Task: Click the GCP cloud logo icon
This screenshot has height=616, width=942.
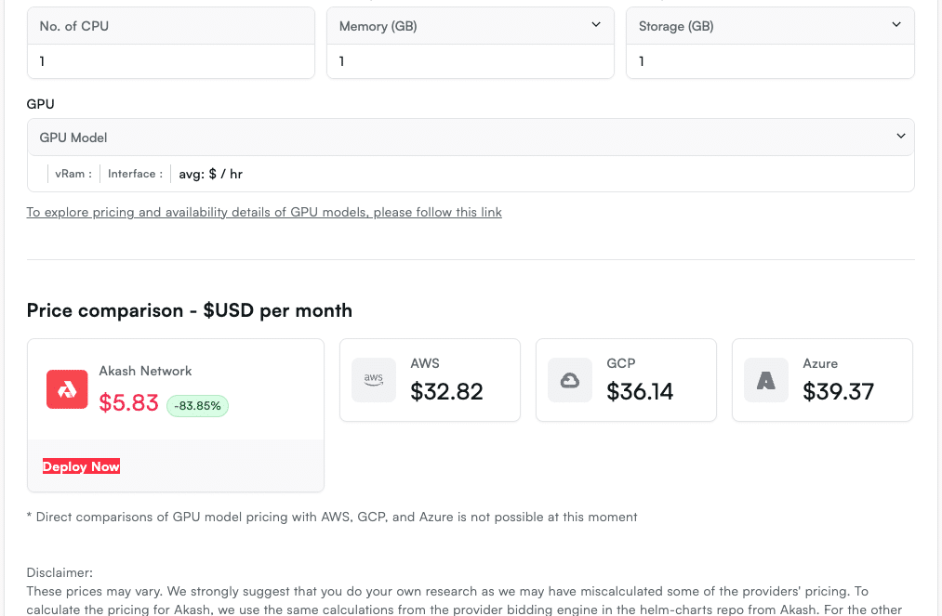Action: (569, 380)
